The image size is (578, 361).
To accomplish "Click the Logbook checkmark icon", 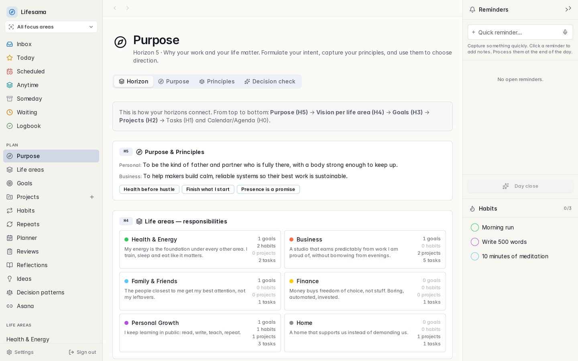I will 10,126.
